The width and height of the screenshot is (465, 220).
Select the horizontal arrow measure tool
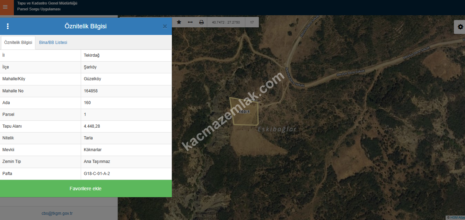(x=190, y=22)
